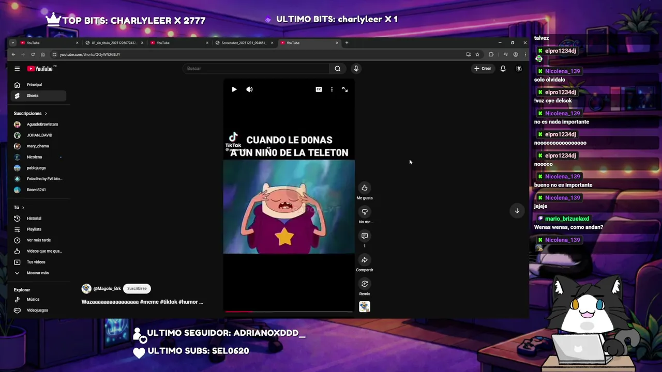Click the URL address bar
Viewport: 662px width, 372px height.
(259, 54)
